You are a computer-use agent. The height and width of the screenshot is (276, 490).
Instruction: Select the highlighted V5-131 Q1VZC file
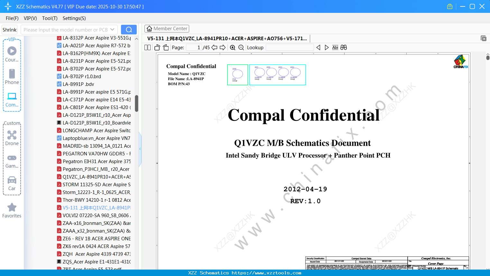(x=94, y=208)
